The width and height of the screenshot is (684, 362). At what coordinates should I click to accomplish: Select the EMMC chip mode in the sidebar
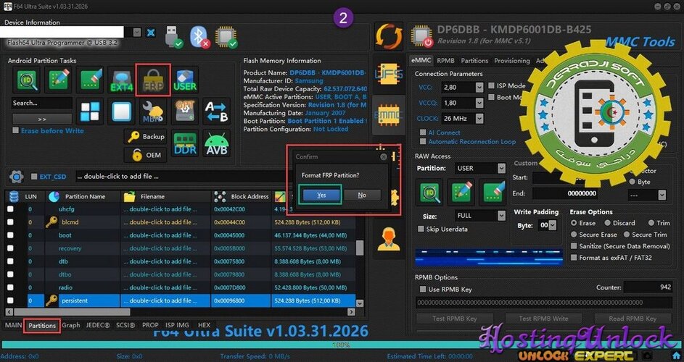389,115
